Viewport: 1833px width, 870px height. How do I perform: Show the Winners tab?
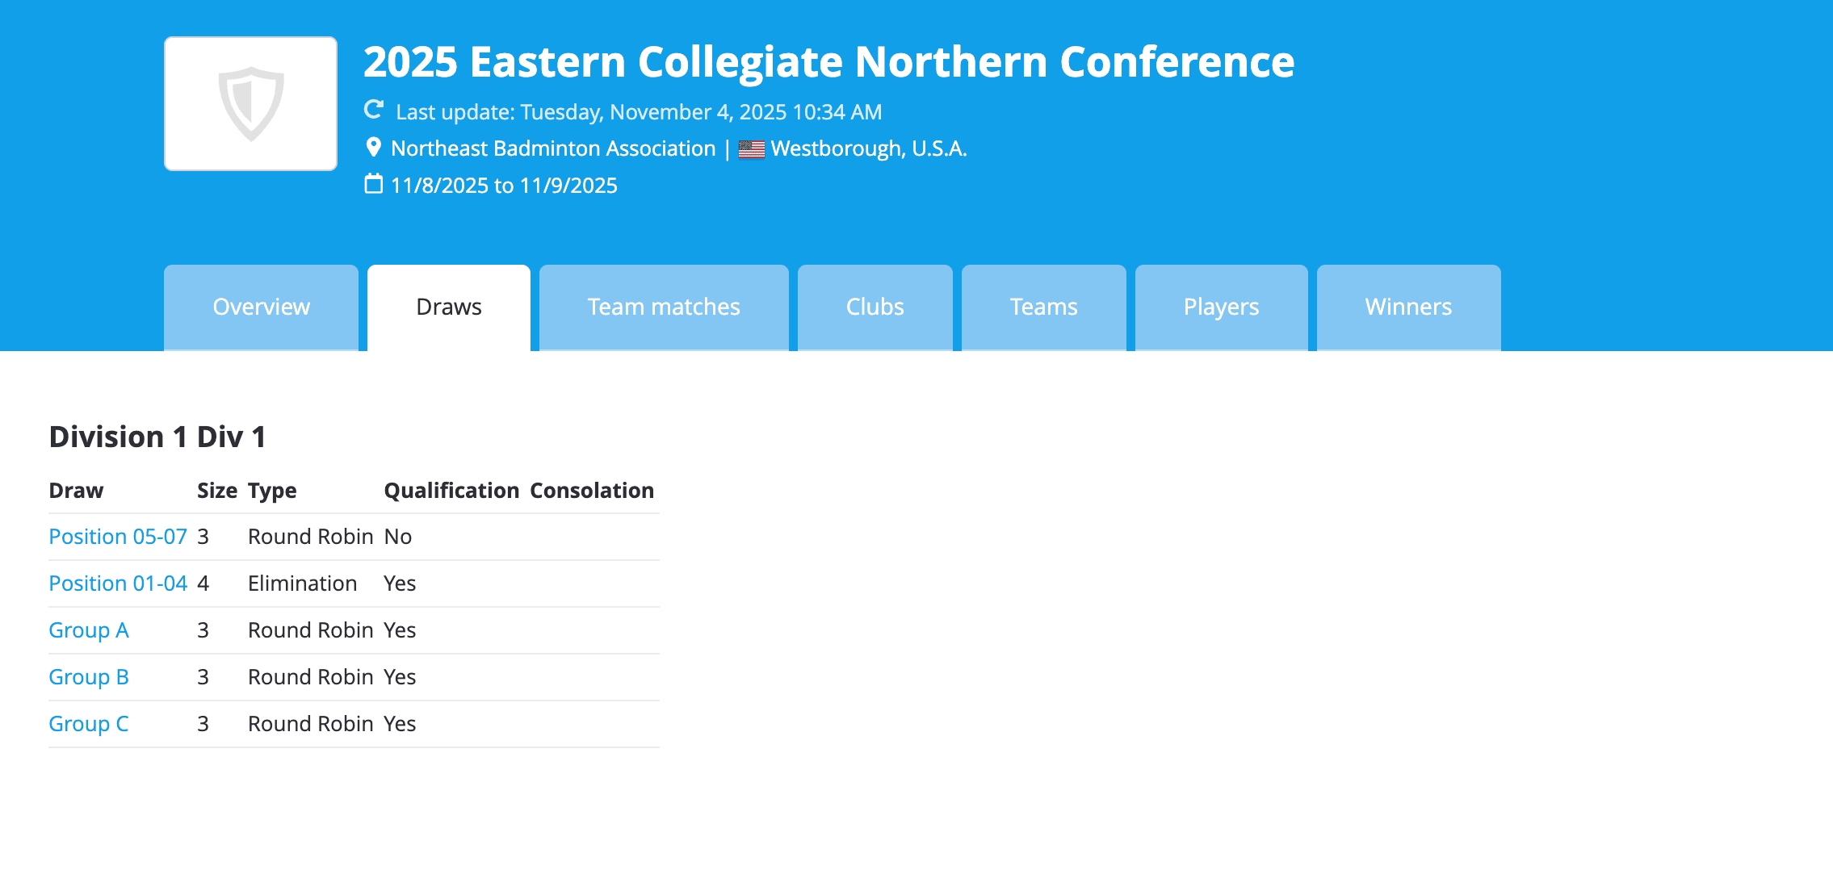pos(1408,307)
